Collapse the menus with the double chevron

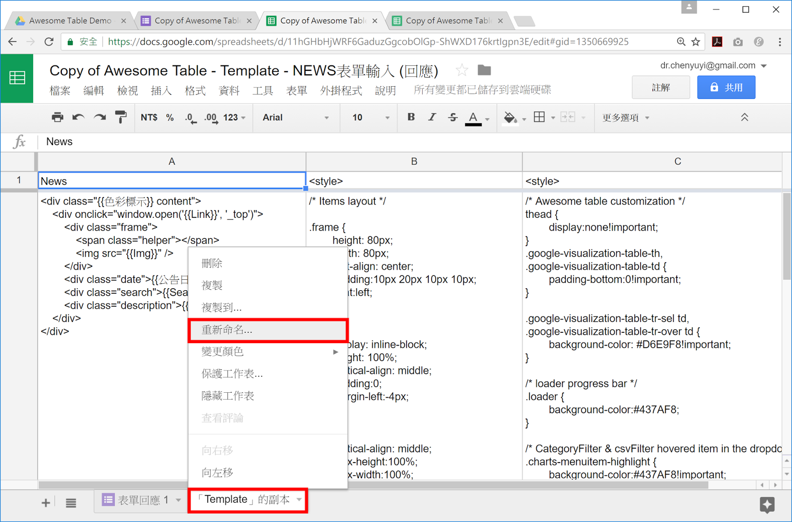point(744,117)
